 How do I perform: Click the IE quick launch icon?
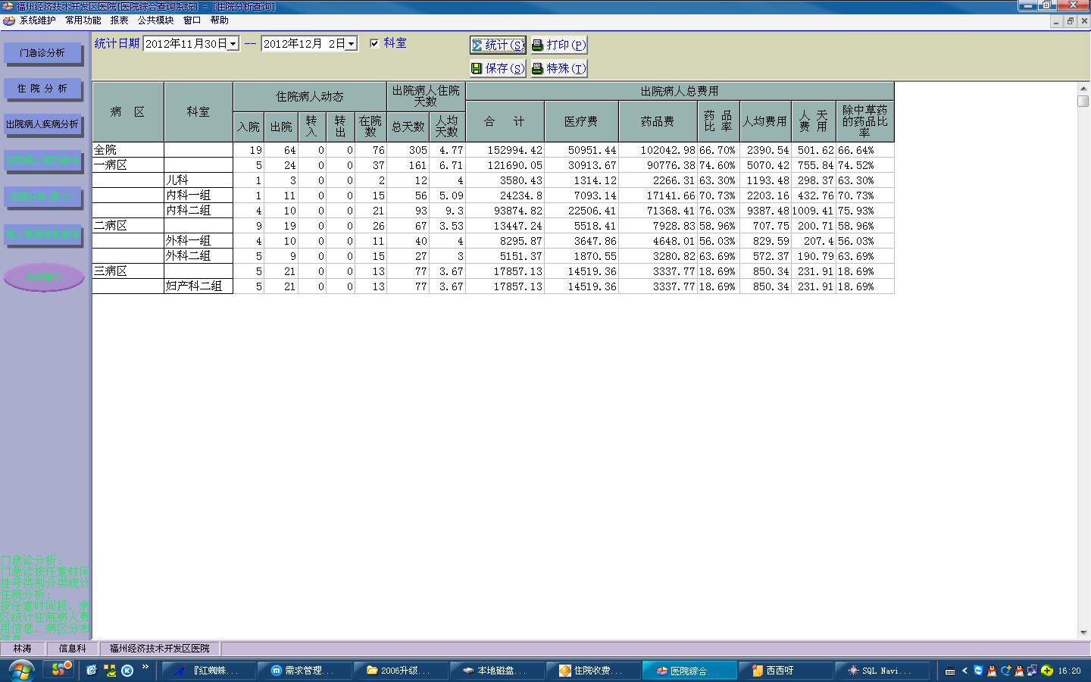coord(92,670)
